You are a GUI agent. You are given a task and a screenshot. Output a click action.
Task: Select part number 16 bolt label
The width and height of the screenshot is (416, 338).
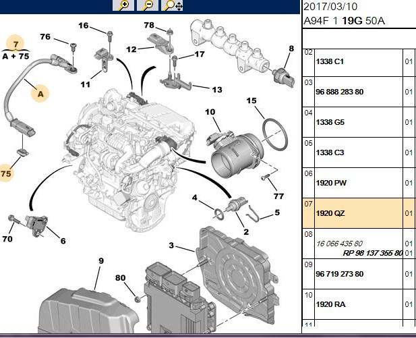[84, 26]
